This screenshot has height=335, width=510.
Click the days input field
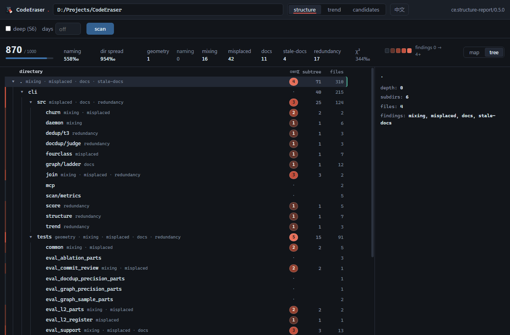(68, 29)
